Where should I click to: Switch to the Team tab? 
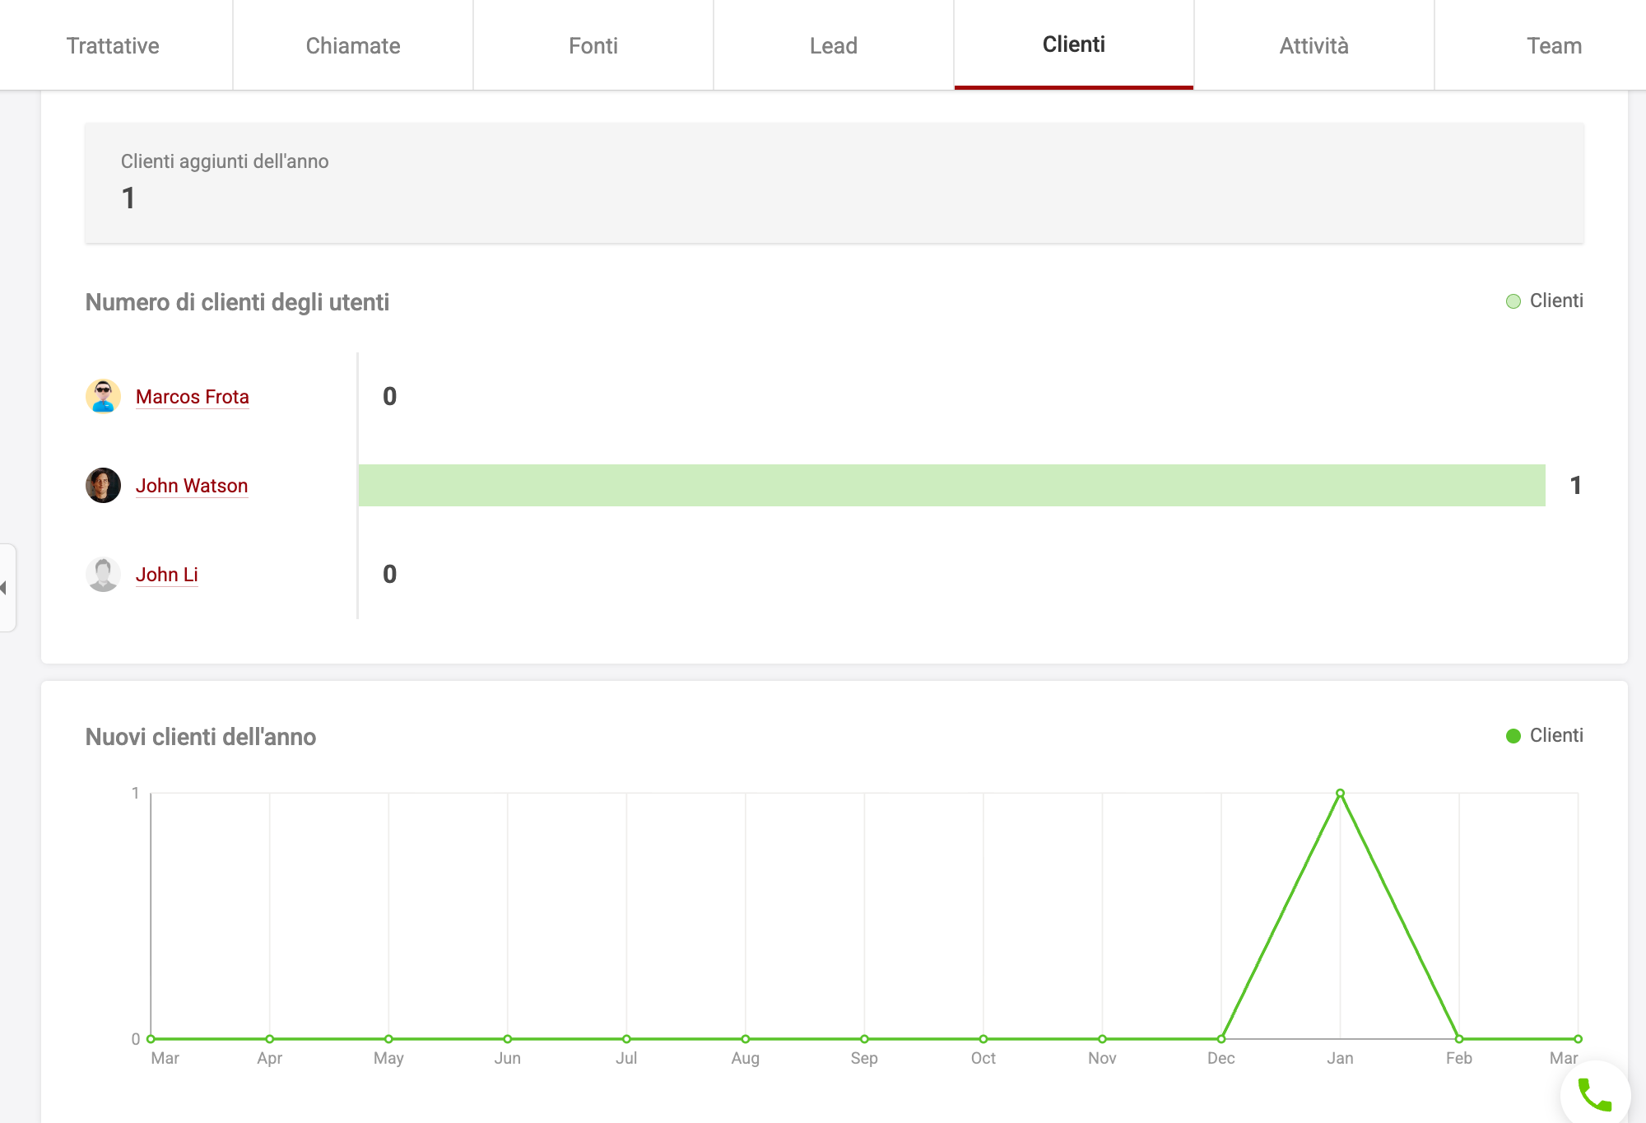click(x=1554, y=45)
